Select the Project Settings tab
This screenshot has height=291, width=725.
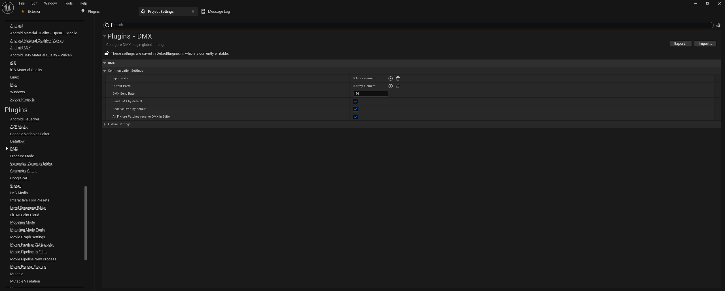pyautogui.click(x=161, y=12)
